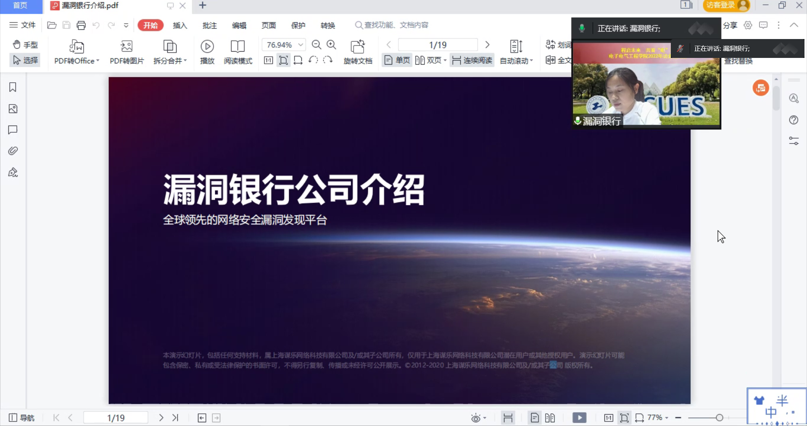This screenshot has height=426, width=807.
Task: Toggle 连续阅读 continuous reading mode
Action: coord(472,60)
